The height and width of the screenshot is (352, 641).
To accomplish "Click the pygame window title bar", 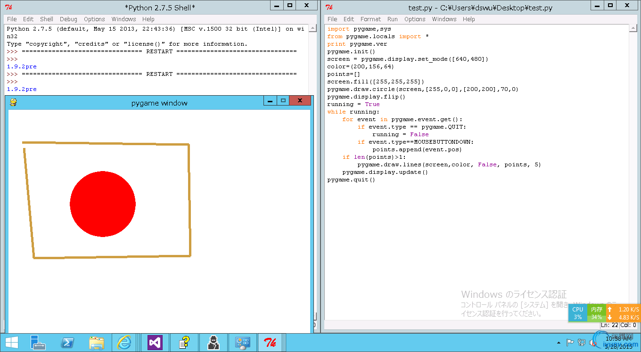I will click(159, 103).
